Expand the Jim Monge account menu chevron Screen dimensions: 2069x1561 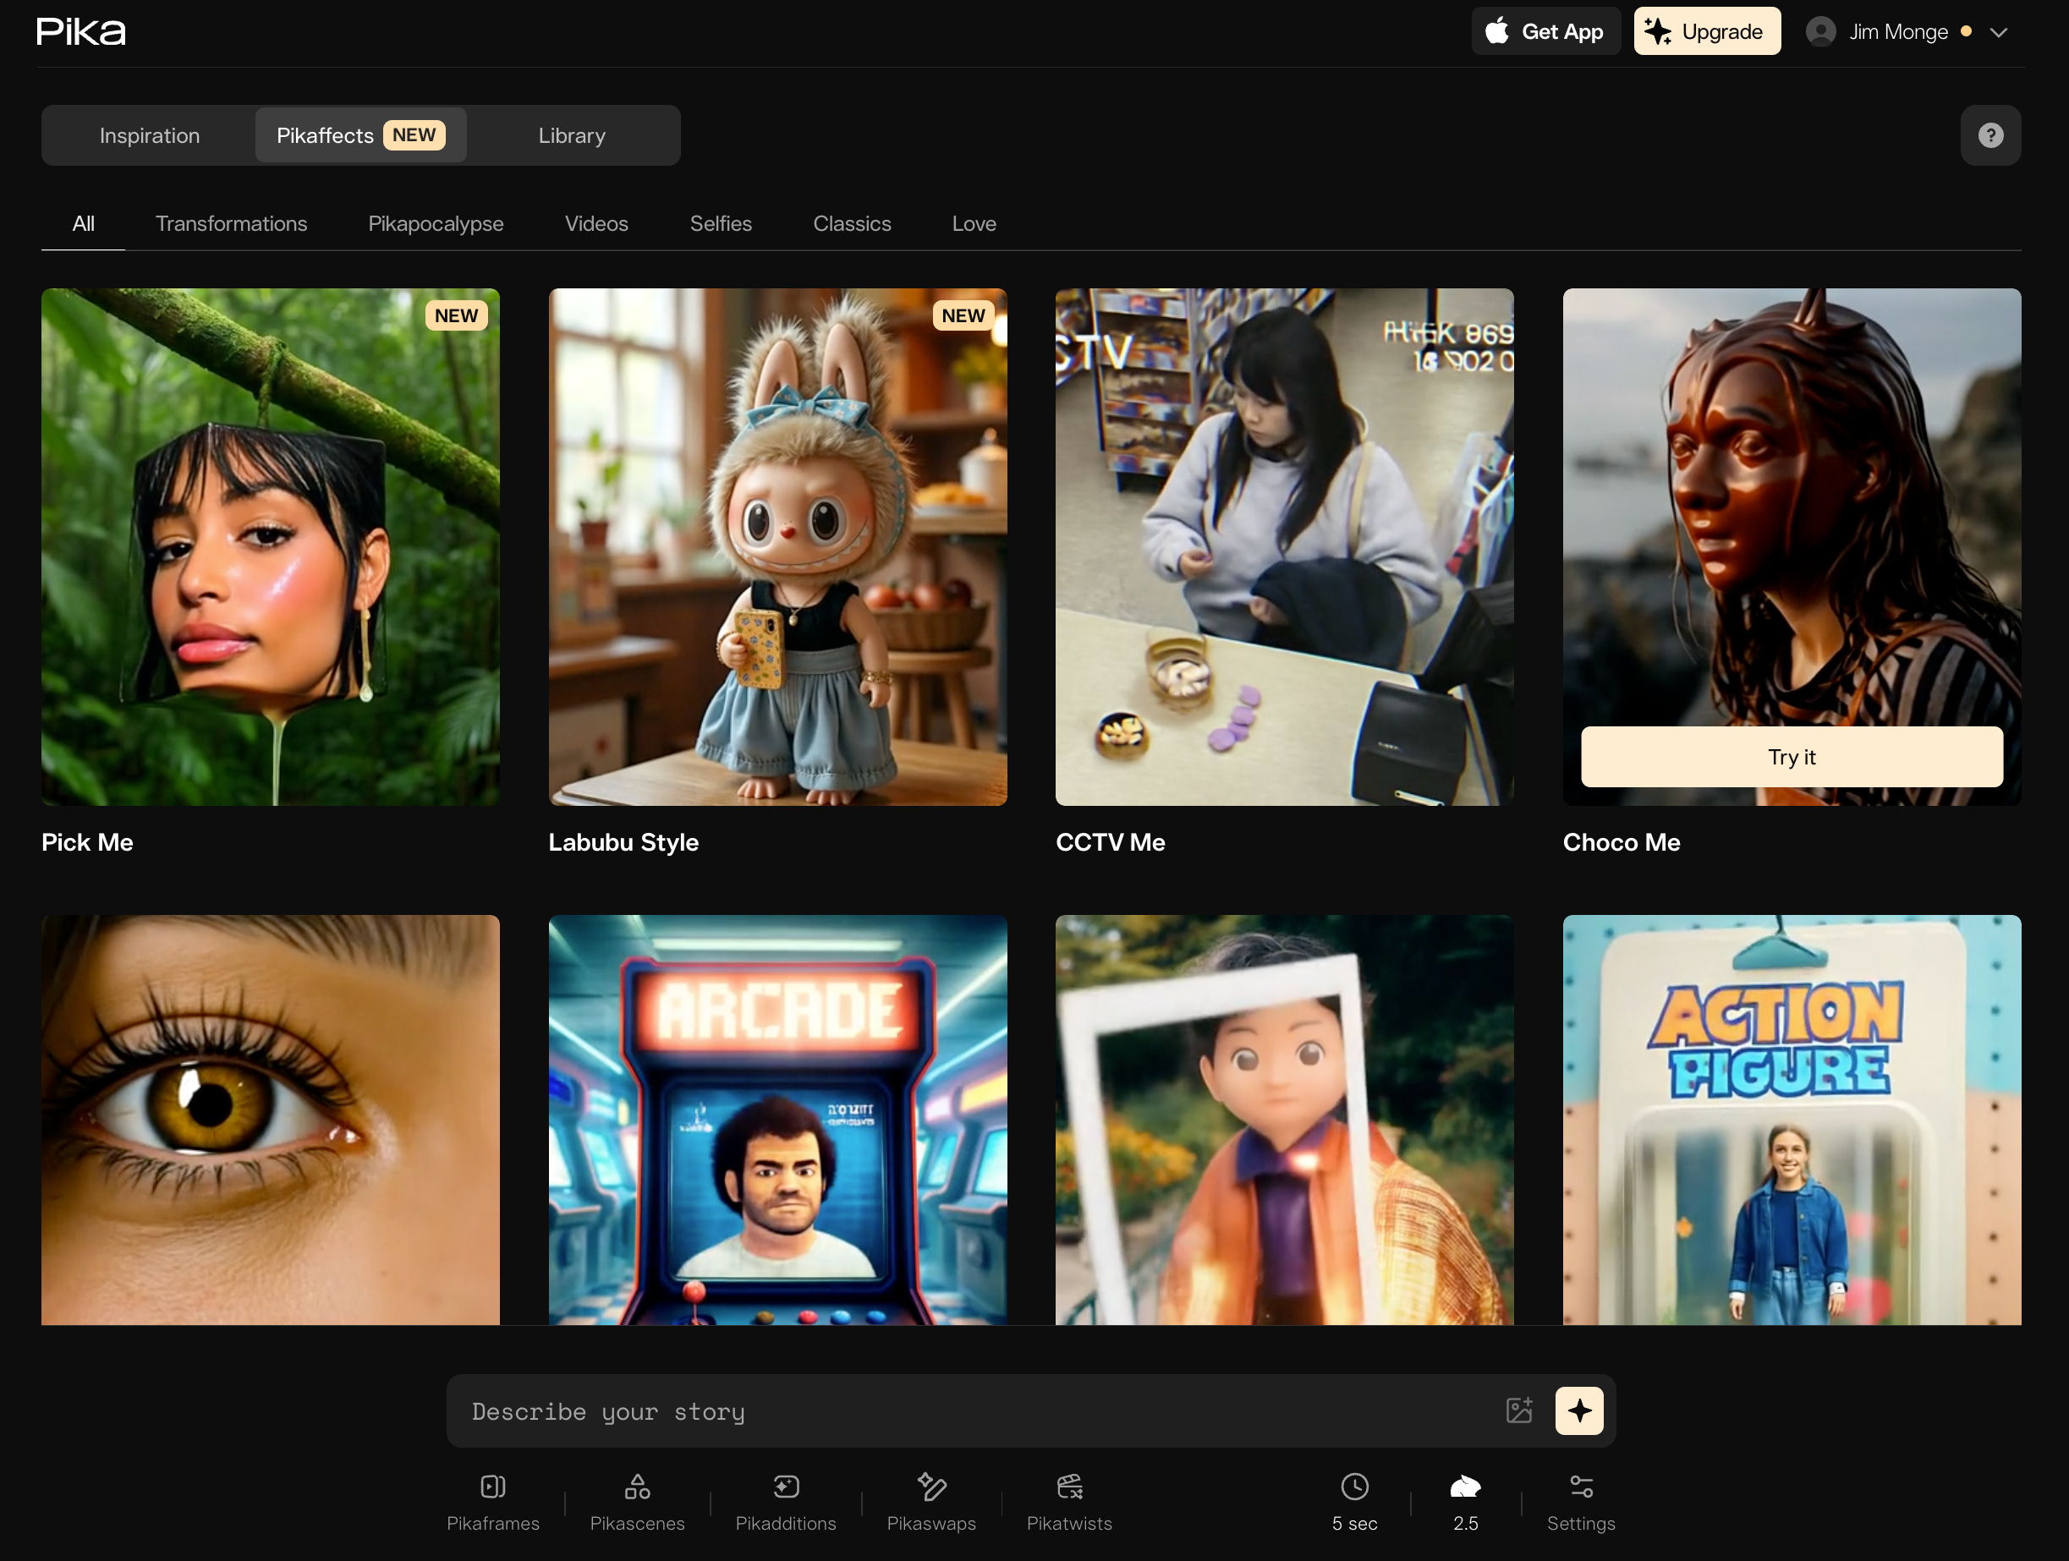pos(1999,33)
